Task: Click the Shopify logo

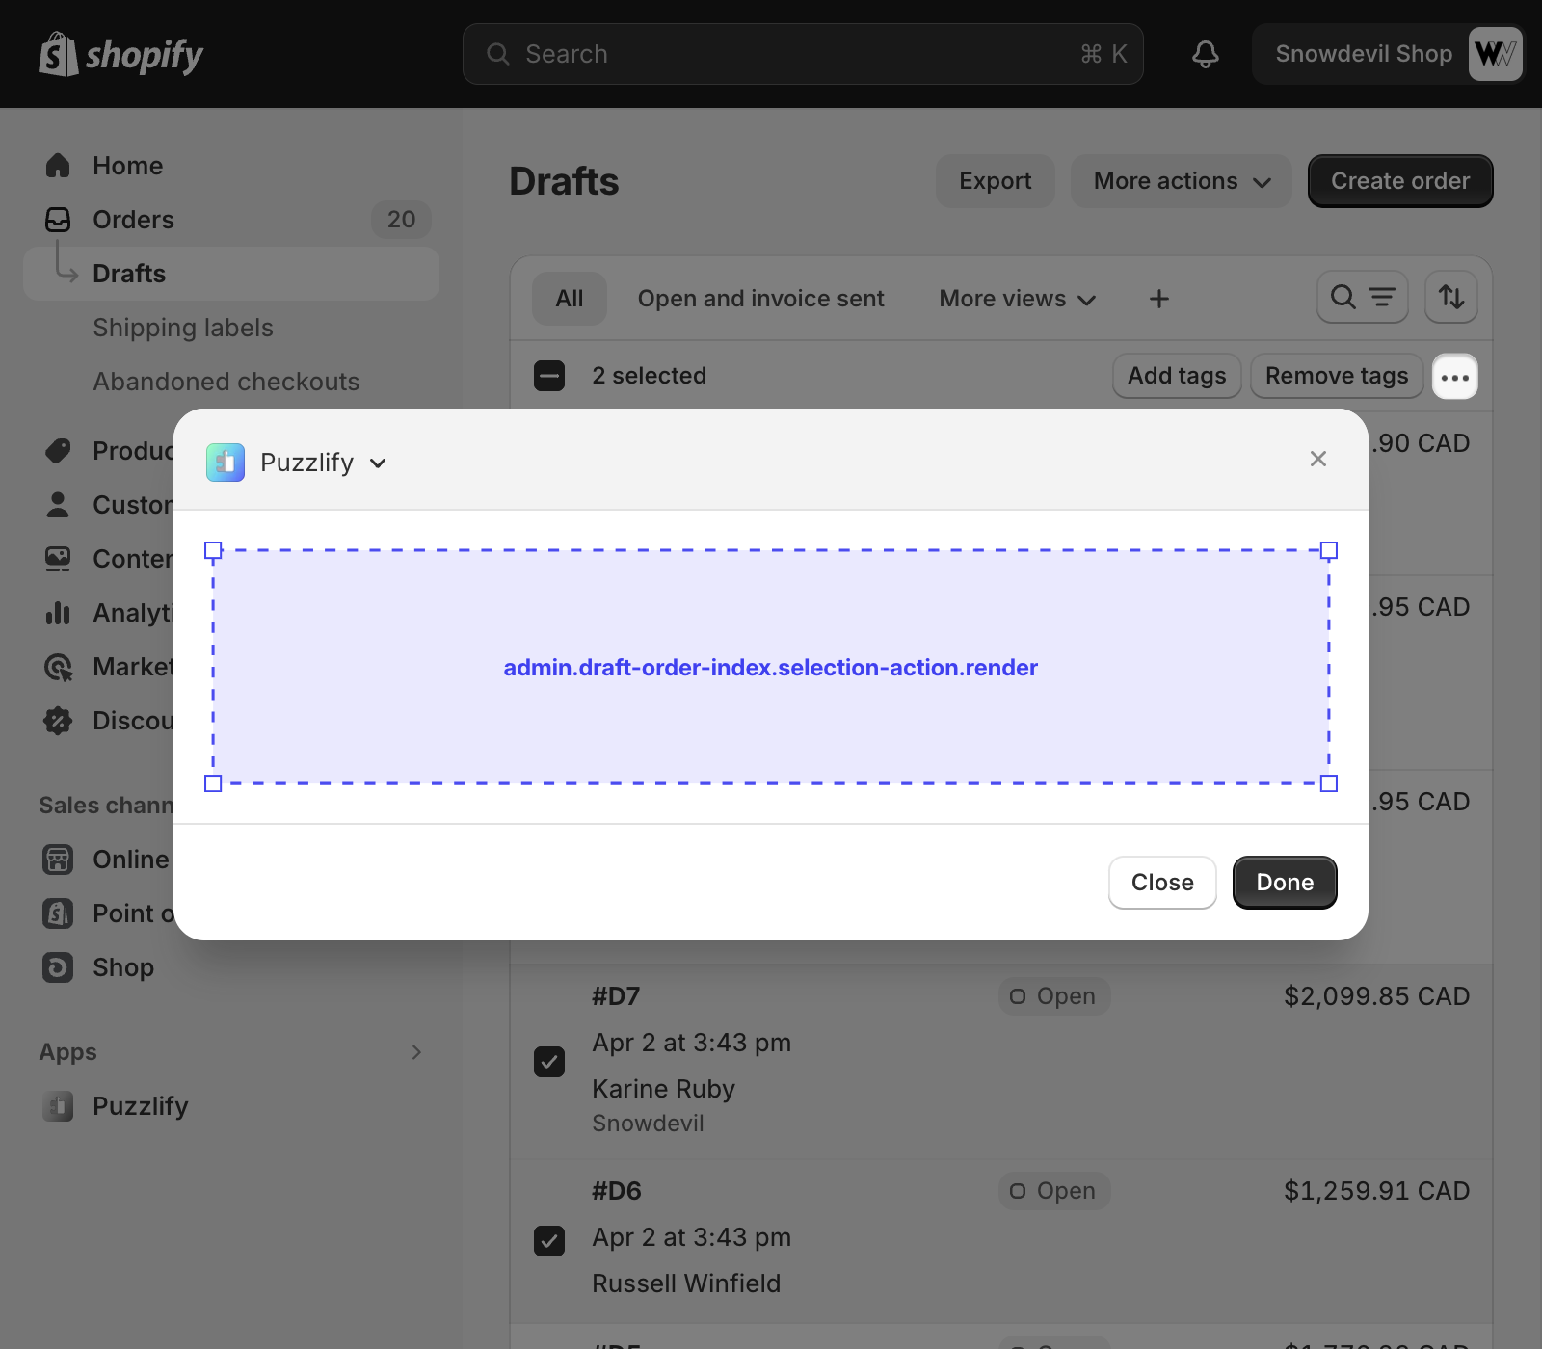Action: (x=120, y=55)
